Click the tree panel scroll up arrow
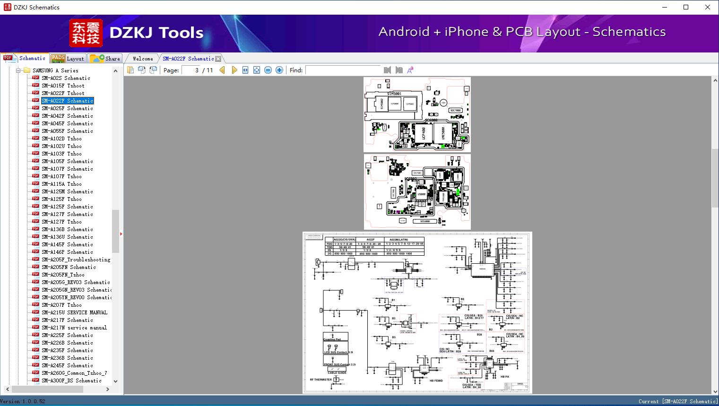Screen dimensions: 719x406 (x=115, y=71)
